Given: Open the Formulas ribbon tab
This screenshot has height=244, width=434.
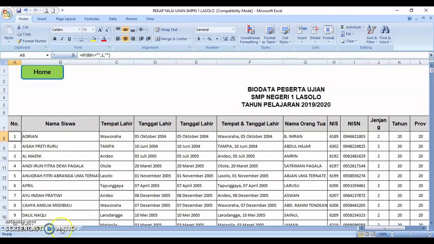Looking at the screenshot, I should tap(92, 19).
